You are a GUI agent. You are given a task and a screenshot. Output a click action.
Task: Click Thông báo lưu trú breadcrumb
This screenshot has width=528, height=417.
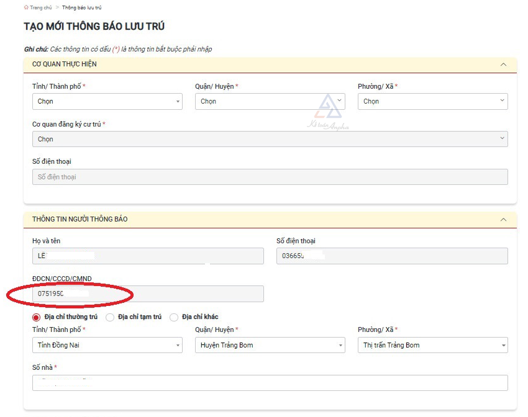(x=81, y=7)
